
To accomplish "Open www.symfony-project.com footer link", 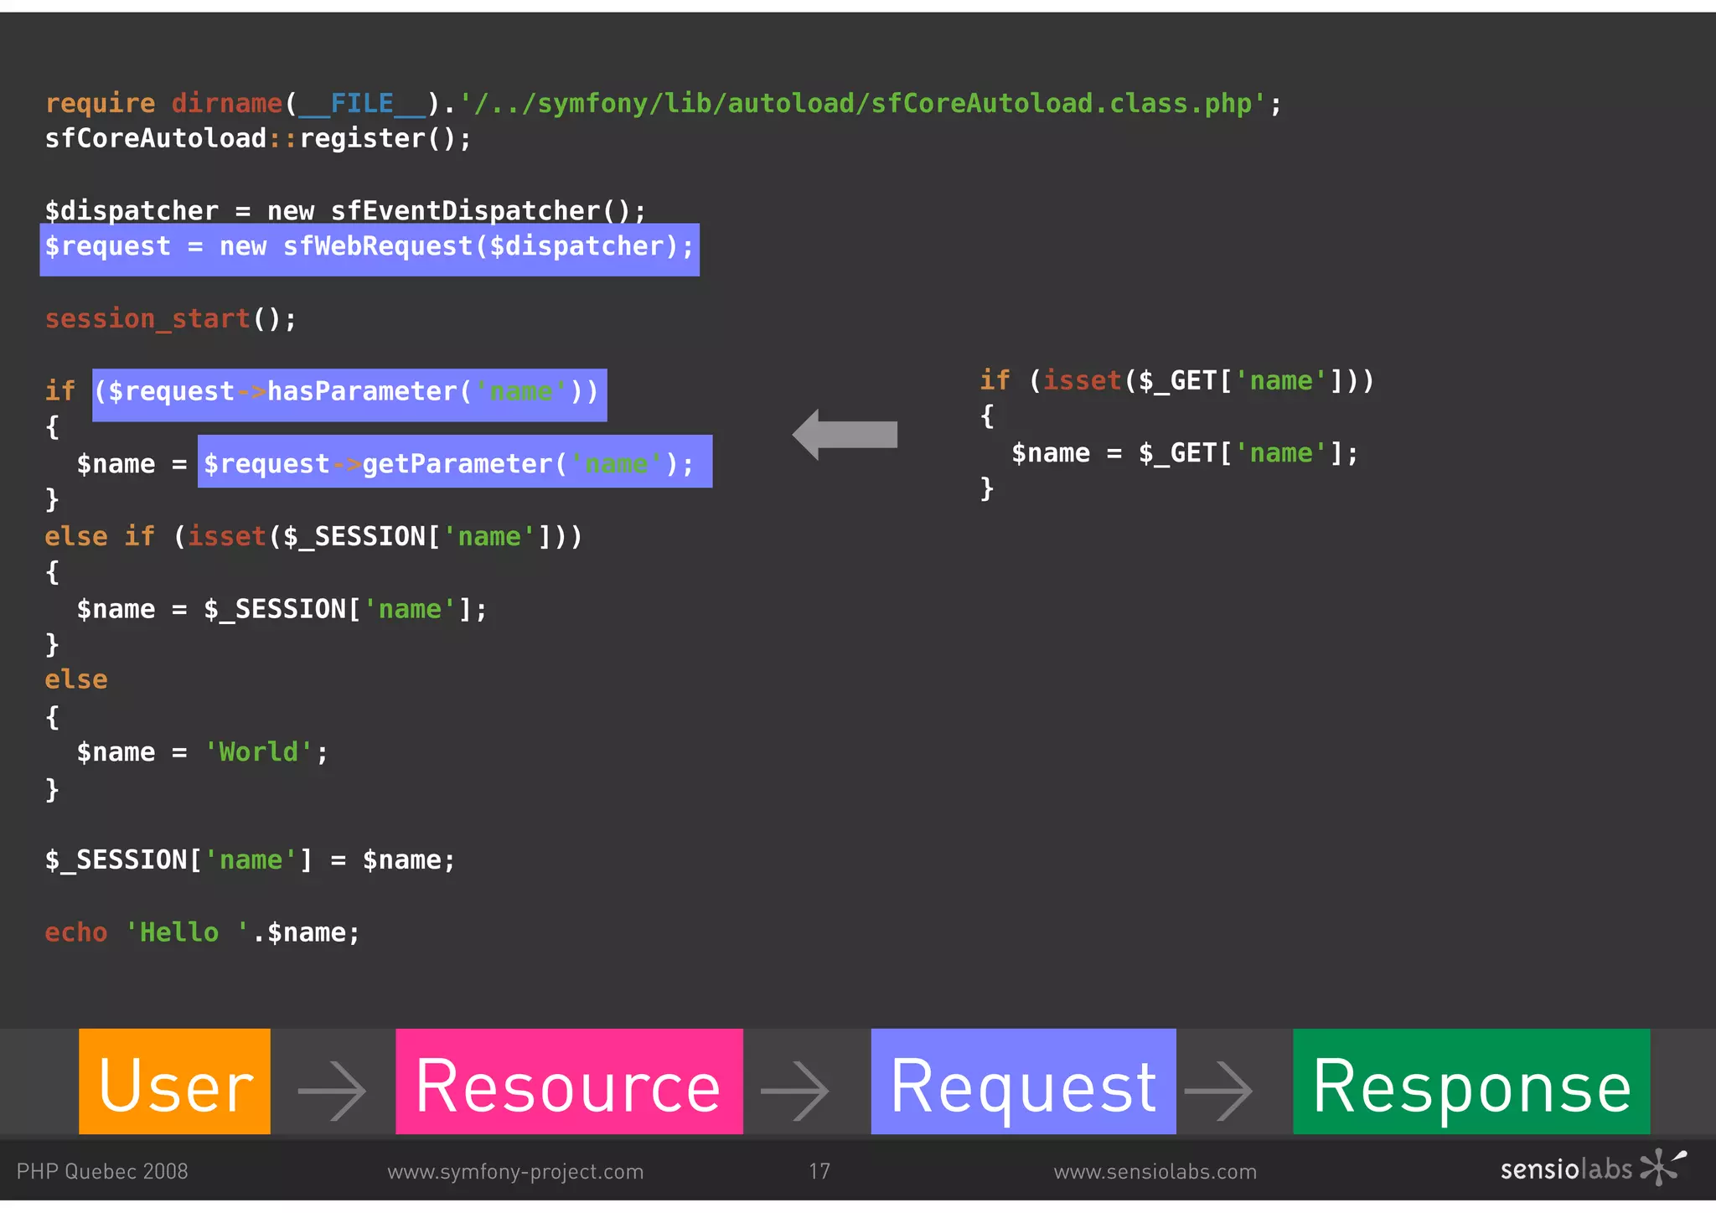I will pos(515,1171).
